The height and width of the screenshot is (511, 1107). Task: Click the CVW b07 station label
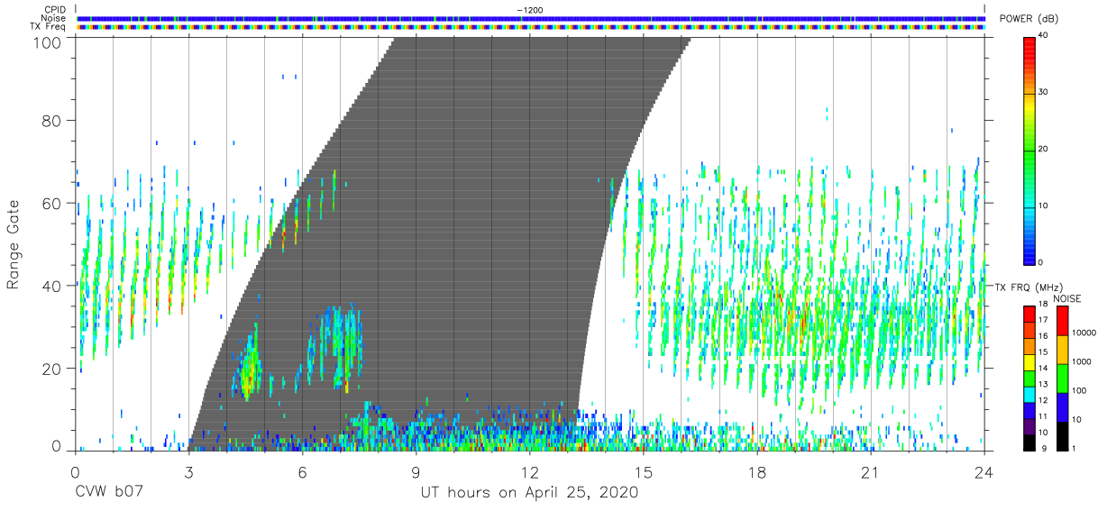click(x=107, y=493)
